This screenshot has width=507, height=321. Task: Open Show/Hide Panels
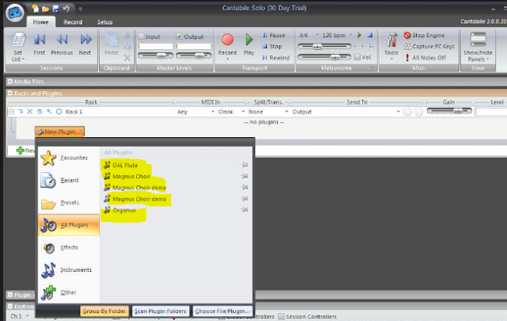coord(478,48)
